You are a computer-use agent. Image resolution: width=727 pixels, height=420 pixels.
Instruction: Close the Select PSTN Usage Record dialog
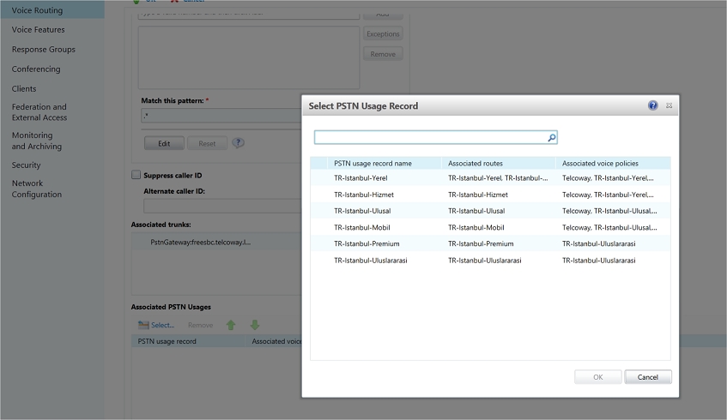(x=669, y=105)
